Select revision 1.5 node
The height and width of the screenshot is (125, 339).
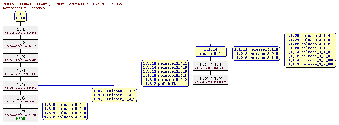pyautogui.click(x=21, y=86)
